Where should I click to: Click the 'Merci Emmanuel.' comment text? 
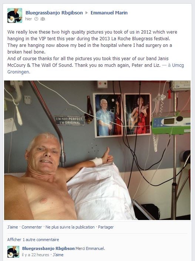click(90, 248)
